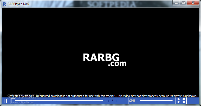Minimize the RARPlayer window
The height and width of the screenshot is (106, 201).
[x=176, y=3]
